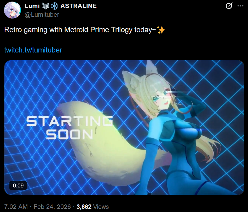This screenshot has width=248, height=212.
Task: Open the three-dot more options menu
Action: 240,6
